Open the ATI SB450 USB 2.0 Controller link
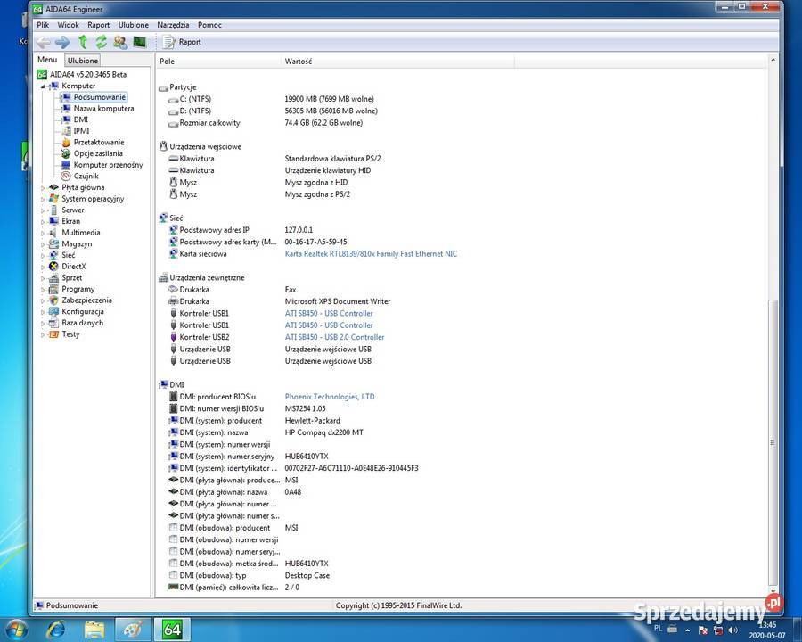Screen dimensions: 802x642 pos(334,337)
